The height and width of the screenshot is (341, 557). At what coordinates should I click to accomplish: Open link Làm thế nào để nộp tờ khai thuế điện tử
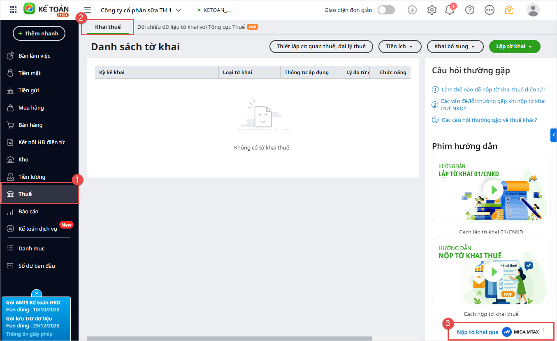tap(493, 89)
